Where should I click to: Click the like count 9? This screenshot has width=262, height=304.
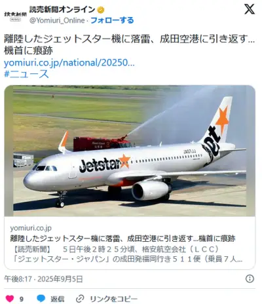point(21,299)
